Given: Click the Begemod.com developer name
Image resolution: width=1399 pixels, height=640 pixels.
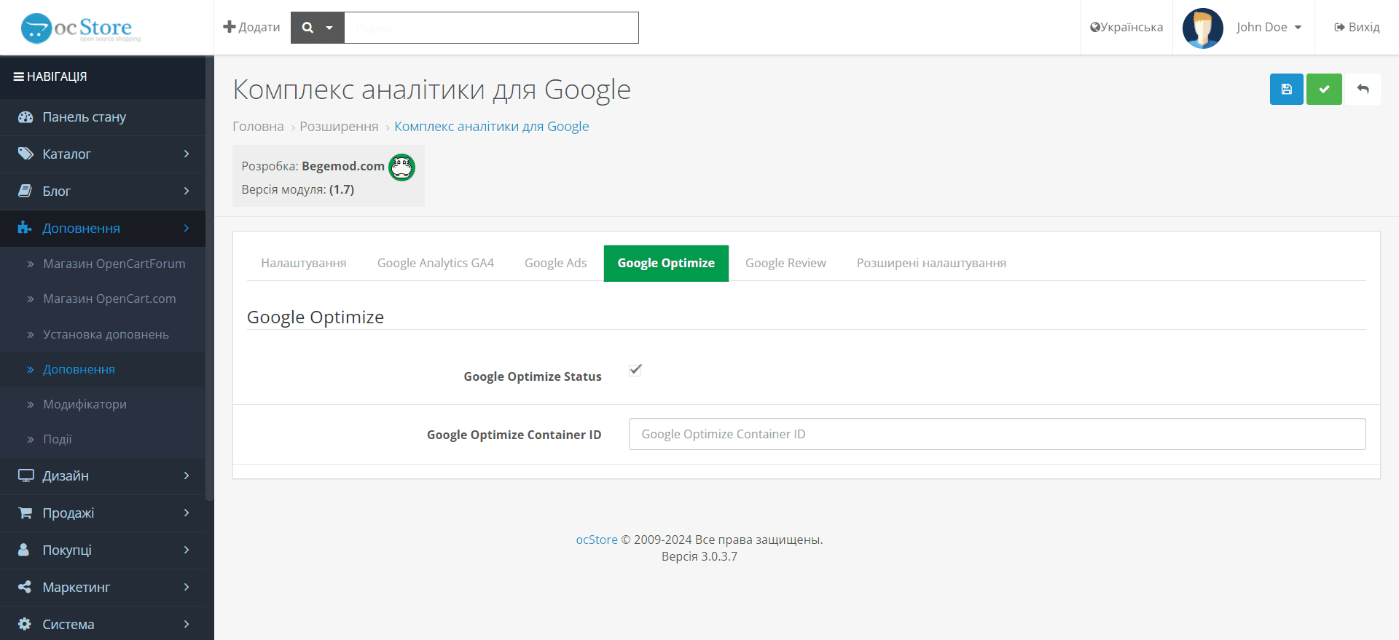Looking at the screenshot, I should [x=343, y=166].
